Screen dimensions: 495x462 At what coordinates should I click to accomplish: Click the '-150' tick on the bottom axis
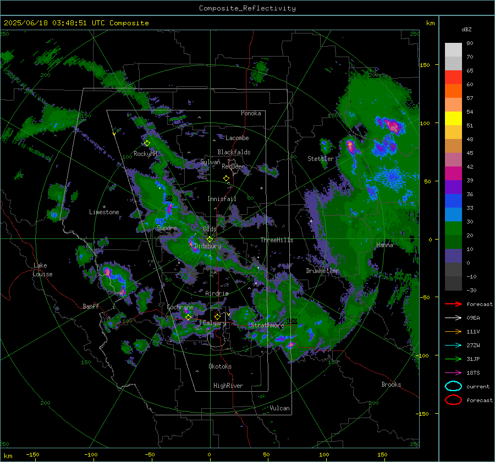[32, 454]
